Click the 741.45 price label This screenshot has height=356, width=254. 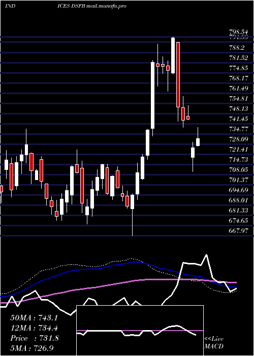coord(238,118)
